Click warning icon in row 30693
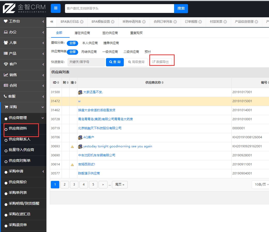This screenshot has height=232, width=269. pyautogui.click(x=72, y=147)
